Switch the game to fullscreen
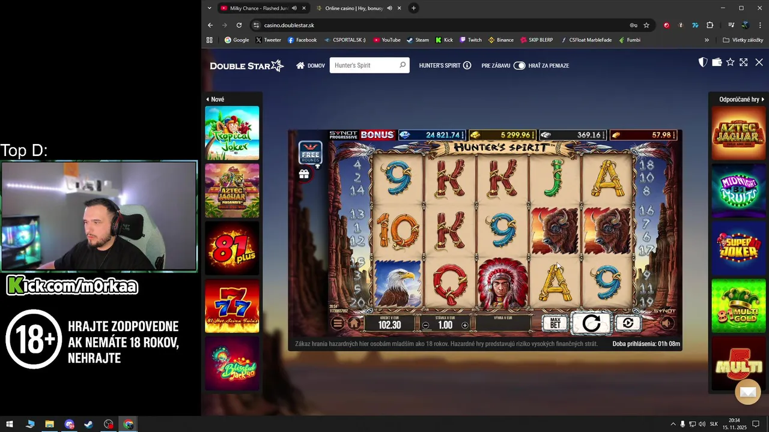 tap(744, 62)
